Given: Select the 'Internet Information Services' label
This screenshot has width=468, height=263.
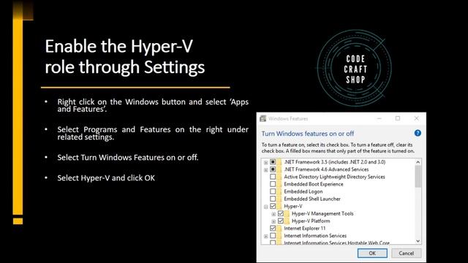Looking at the screenshot, I should tap(315, 235).
